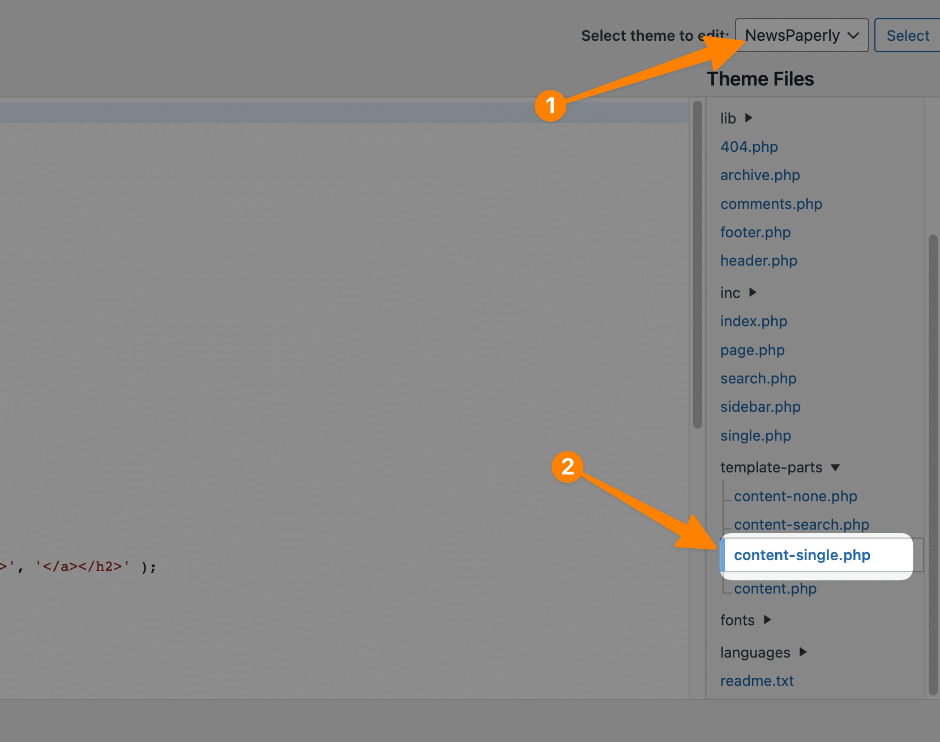Open header.php in the editor

pos(759,261)
